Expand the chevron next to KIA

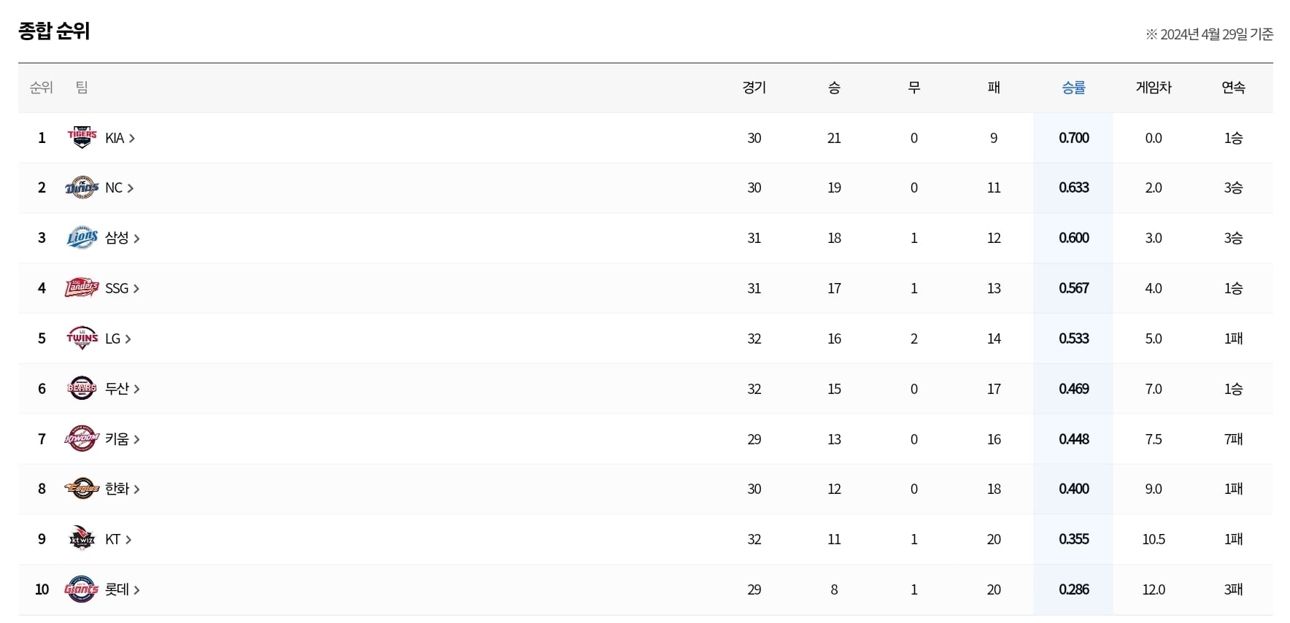pyautogui.click(x=132, y=138)
